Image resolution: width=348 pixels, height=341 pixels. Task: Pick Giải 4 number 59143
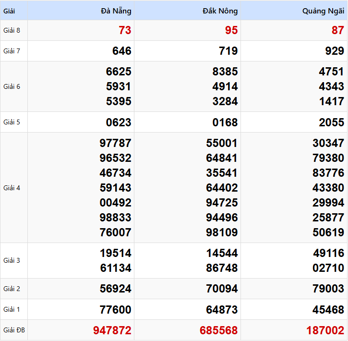115,188
